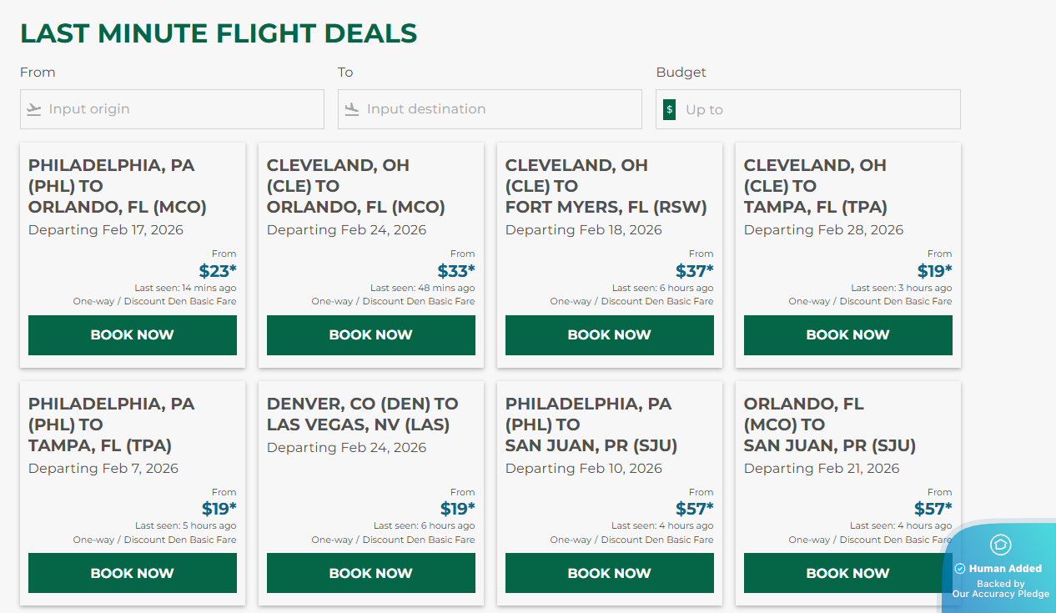
Task: Book Philadelphia to San Juan flight
Action: tap(610, 574)
